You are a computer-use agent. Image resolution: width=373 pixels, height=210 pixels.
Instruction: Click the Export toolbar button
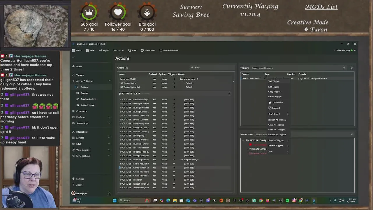point(119,50)
